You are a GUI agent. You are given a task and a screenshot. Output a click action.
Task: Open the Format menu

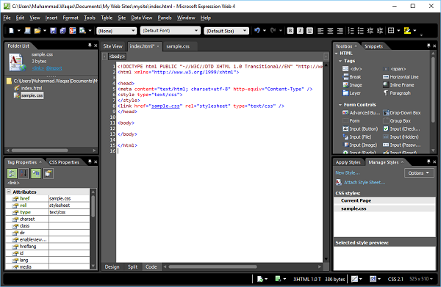(71, 18)
